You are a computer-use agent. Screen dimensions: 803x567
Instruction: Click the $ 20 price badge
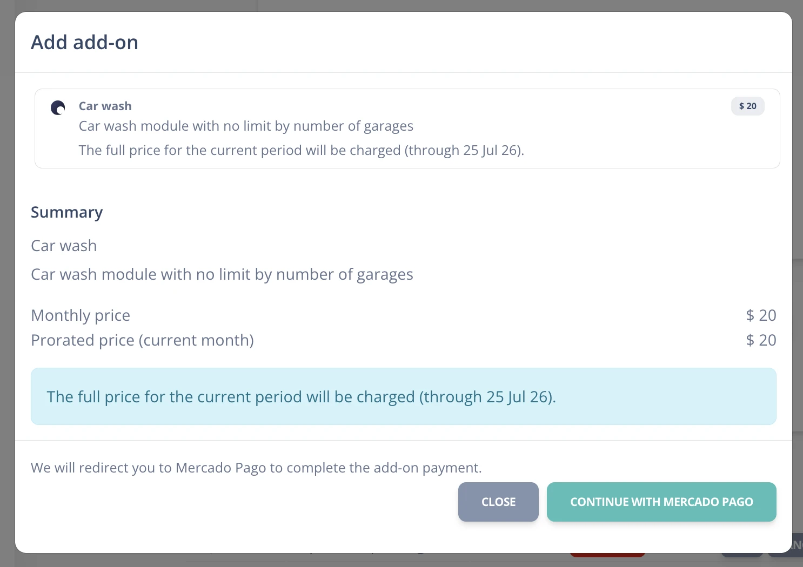tap(747, 106)
